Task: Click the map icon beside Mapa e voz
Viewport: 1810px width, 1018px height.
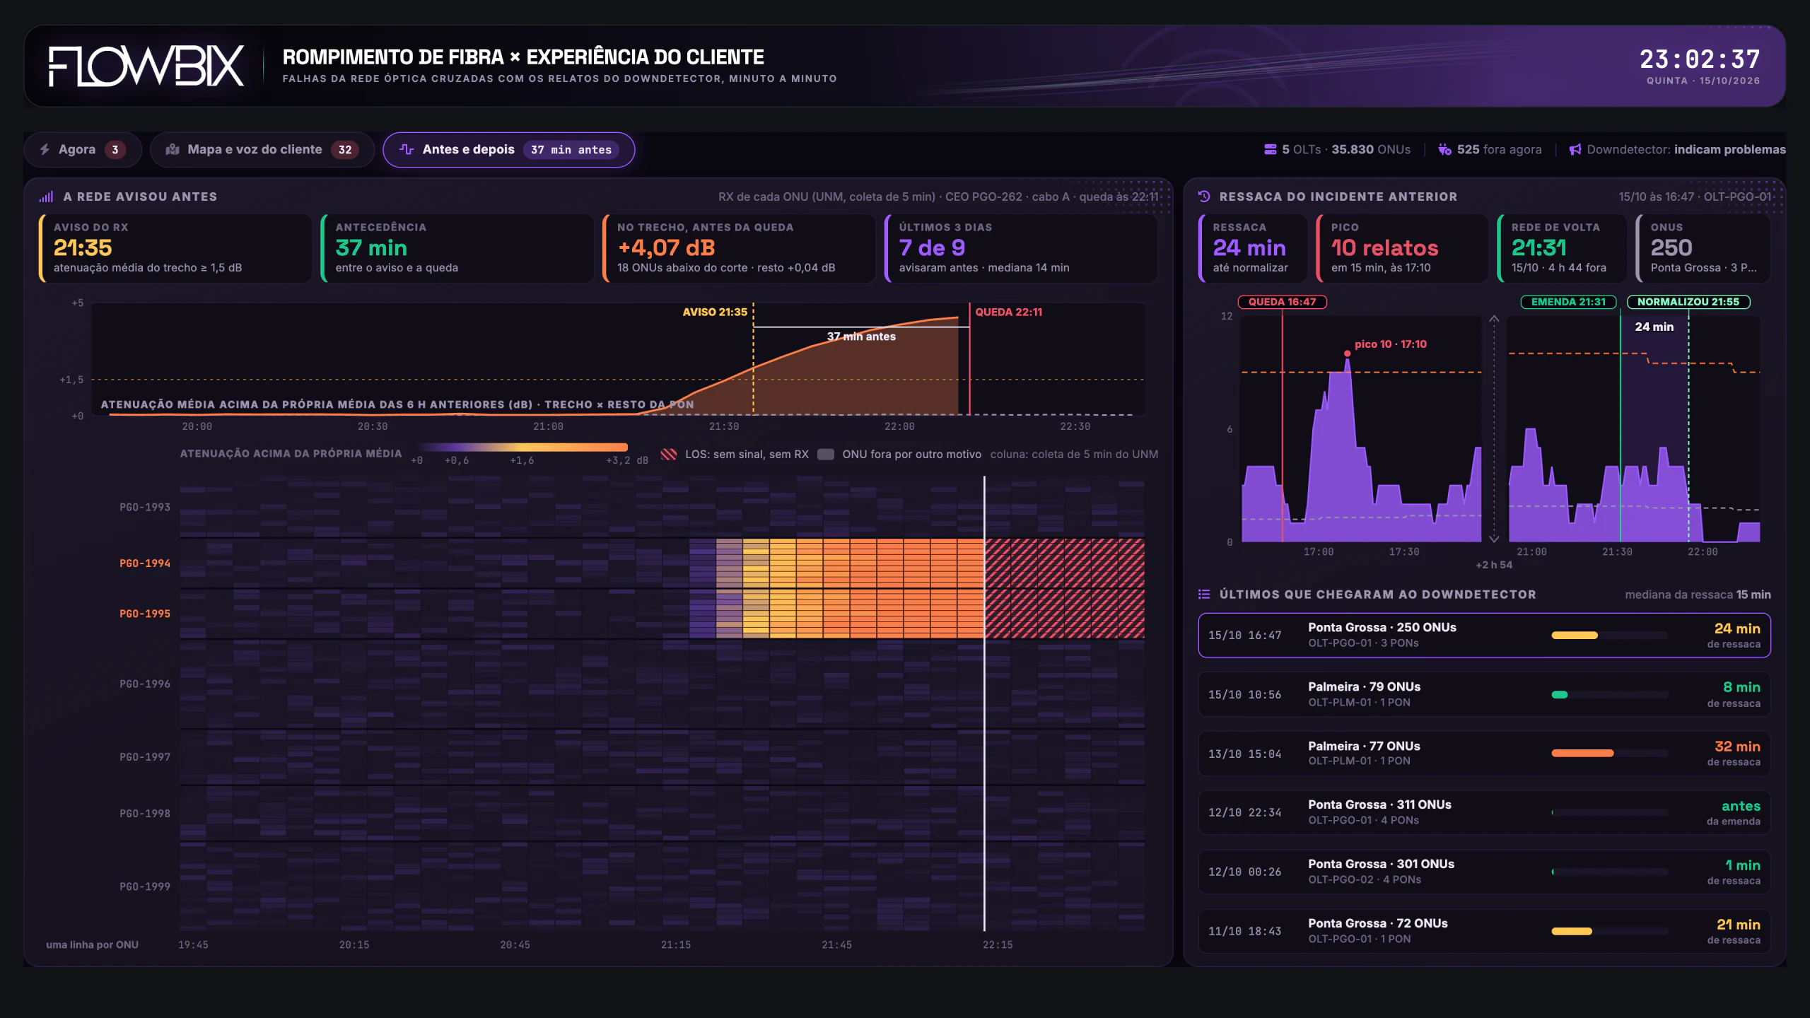Action: coord(172,150)
